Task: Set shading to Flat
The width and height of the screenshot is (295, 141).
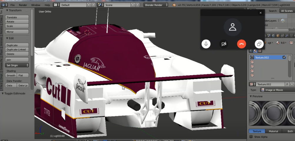Action: (x=23, y=75)
